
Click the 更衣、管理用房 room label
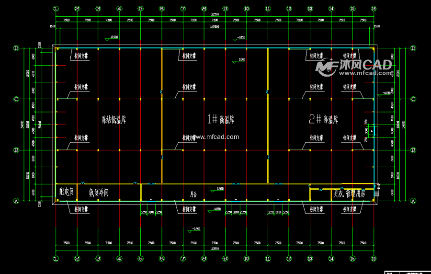click(349, 194)
